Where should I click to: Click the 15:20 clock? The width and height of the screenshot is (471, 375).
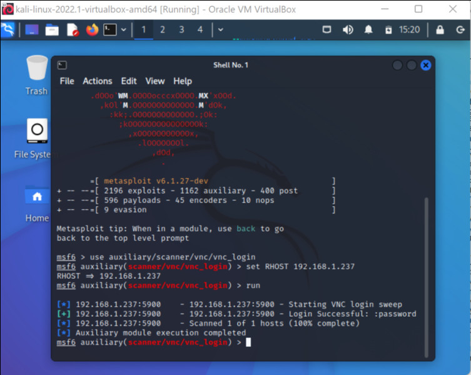tap(409, 30)
